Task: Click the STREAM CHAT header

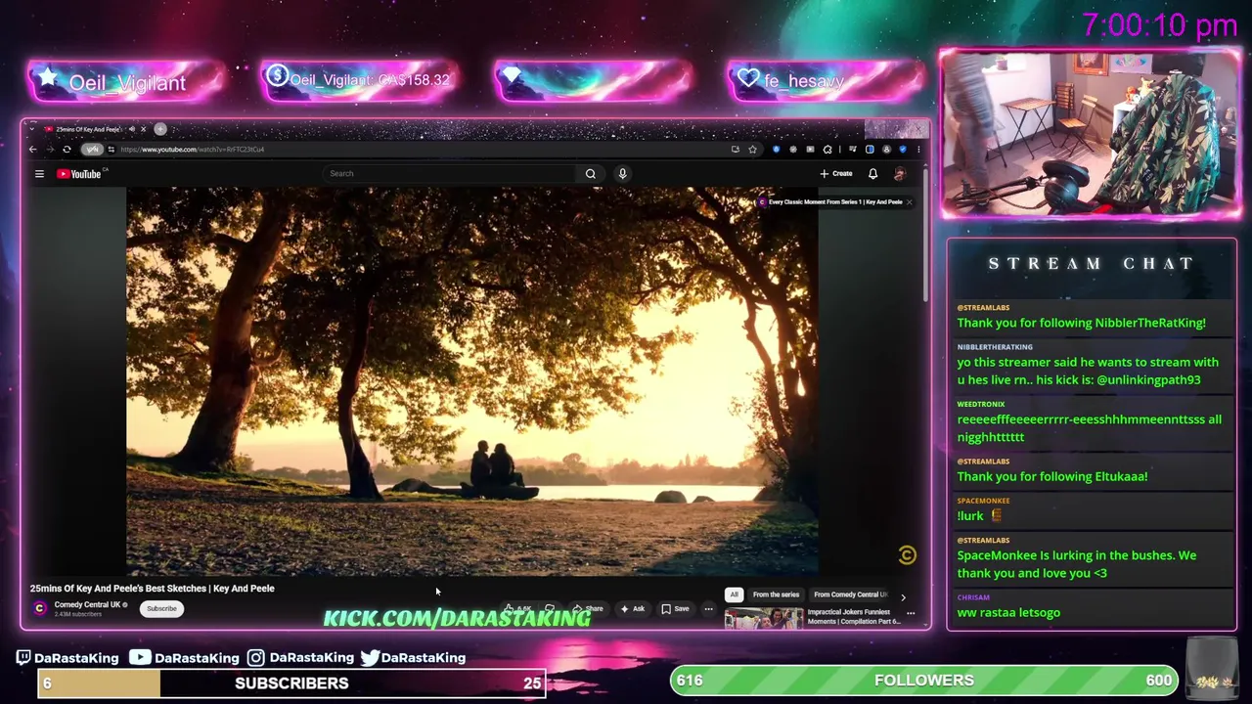Action: click(x=1092, y=264)
